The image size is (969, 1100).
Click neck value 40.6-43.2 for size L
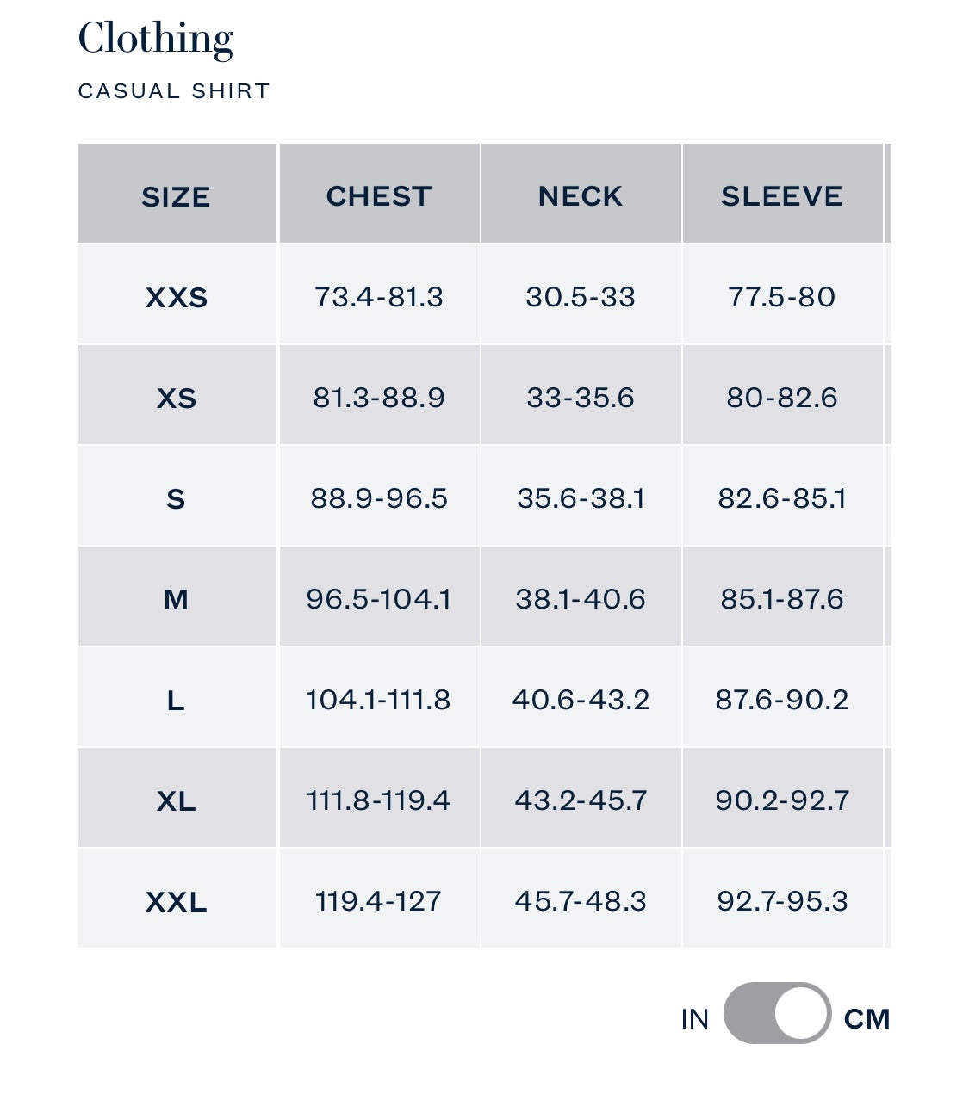click(581, 699)
